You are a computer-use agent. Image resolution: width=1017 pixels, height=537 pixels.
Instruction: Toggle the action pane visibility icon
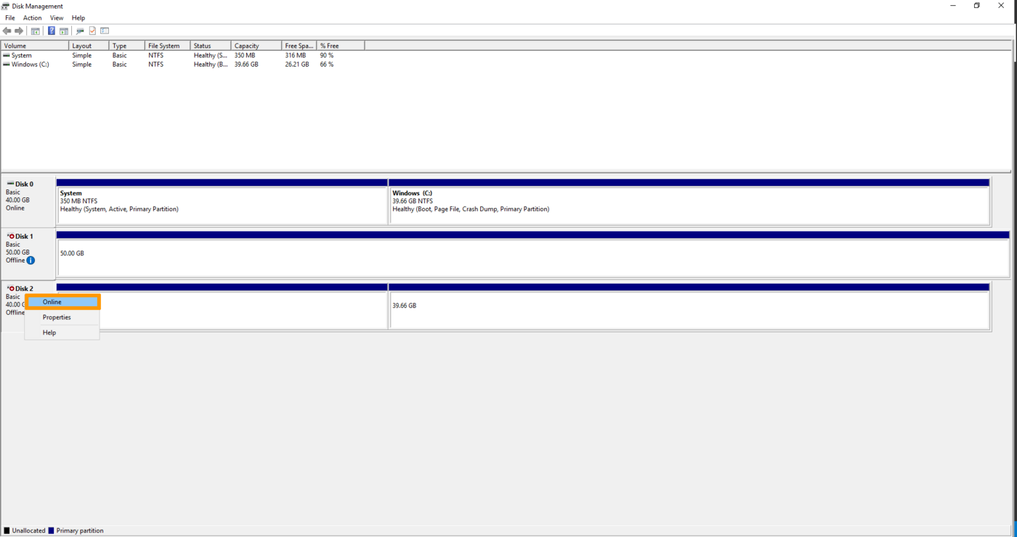click(x=63, y=30)
